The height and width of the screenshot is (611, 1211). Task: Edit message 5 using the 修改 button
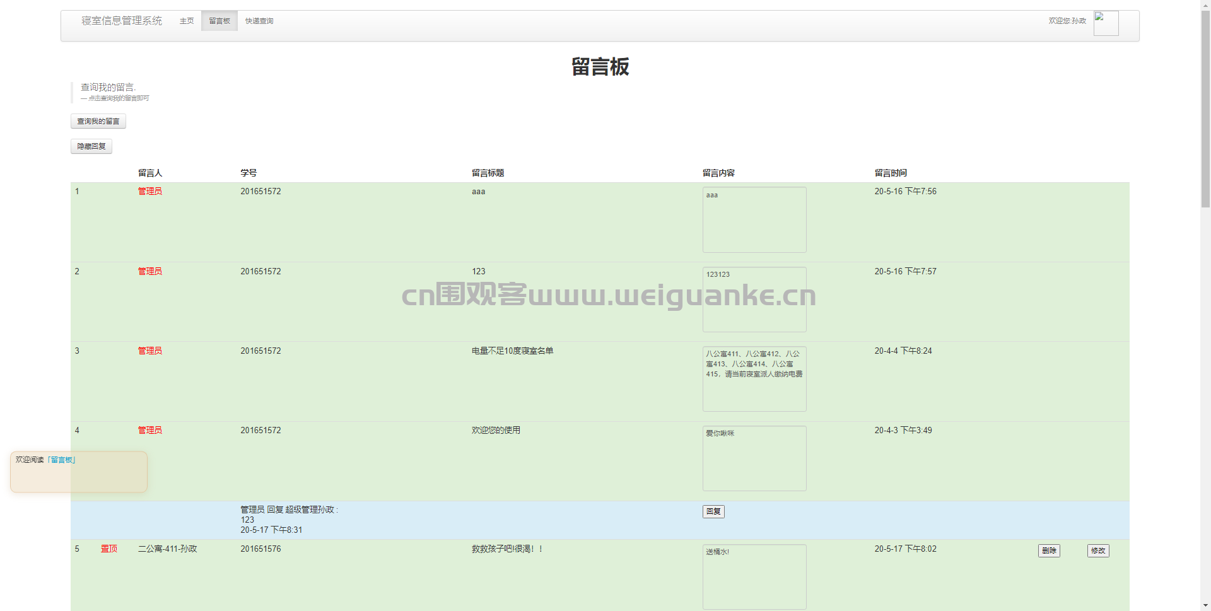click(x=1098, y=550)
